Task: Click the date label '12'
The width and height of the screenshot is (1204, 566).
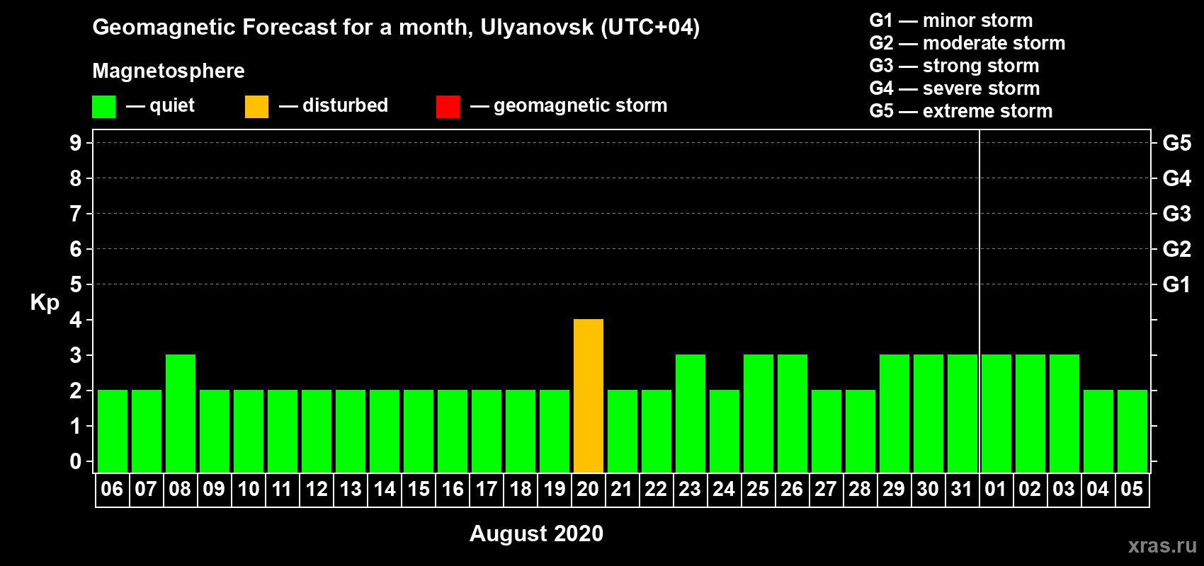Action: (316, 489)
